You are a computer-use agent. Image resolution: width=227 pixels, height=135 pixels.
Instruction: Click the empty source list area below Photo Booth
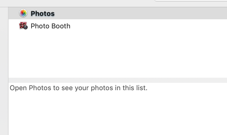click(x=118, y=55)
